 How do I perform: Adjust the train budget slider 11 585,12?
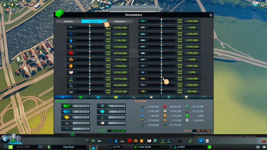click(161, 47)
